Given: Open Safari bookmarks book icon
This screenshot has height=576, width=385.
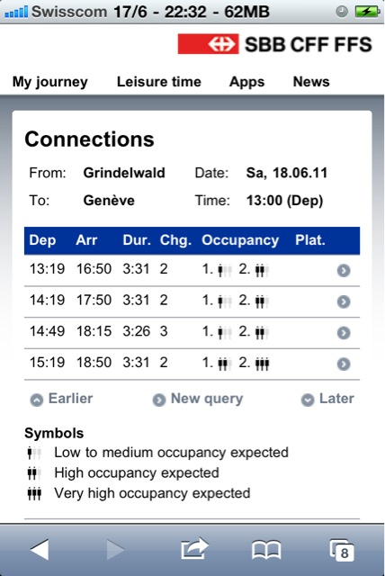Looking at the screenshot, I should pos(266,550).
